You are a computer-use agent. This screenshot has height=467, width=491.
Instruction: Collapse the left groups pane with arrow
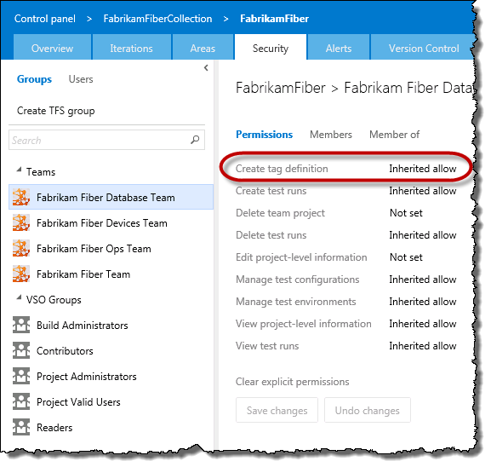(x=206, y=67)
